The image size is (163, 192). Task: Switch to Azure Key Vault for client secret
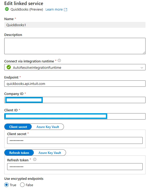click(x=48, y=127)
